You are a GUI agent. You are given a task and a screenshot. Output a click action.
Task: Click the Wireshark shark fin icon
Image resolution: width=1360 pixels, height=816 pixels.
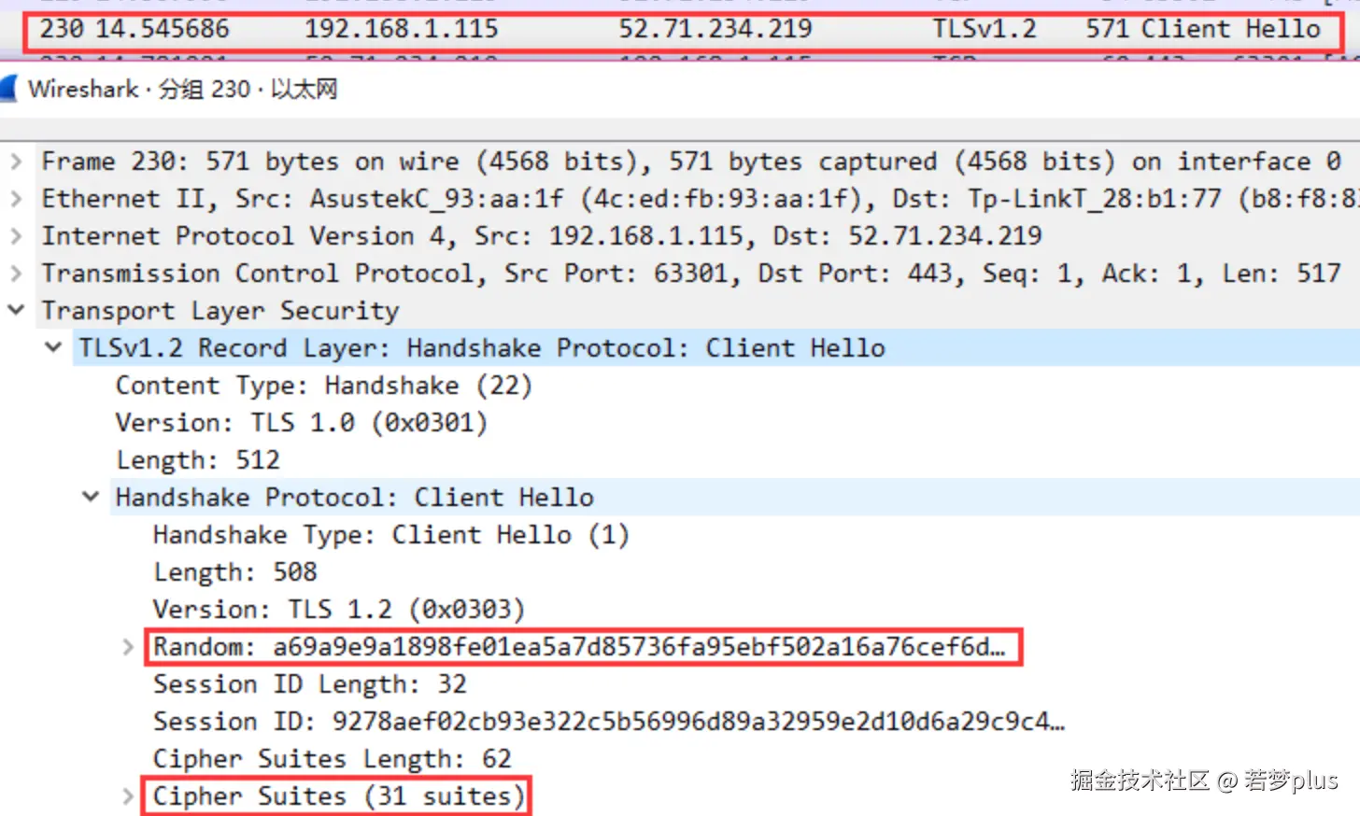tap(8, 89)
